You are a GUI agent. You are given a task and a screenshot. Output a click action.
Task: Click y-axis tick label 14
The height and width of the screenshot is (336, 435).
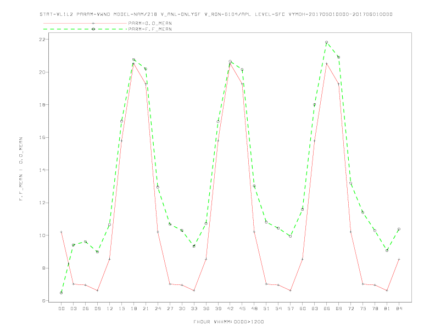click(x=42, y=170)
